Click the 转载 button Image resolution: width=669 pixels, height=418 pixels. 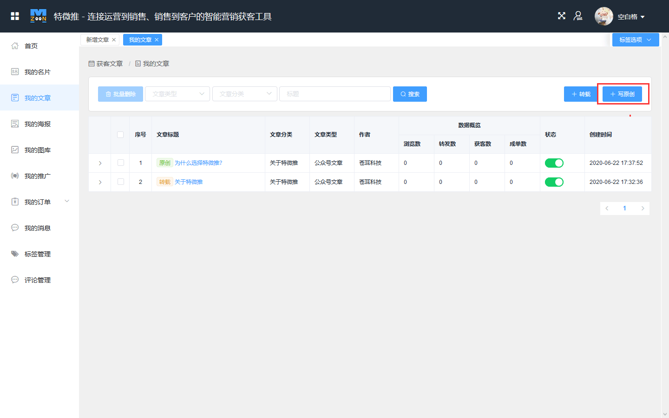pos(581,94)
